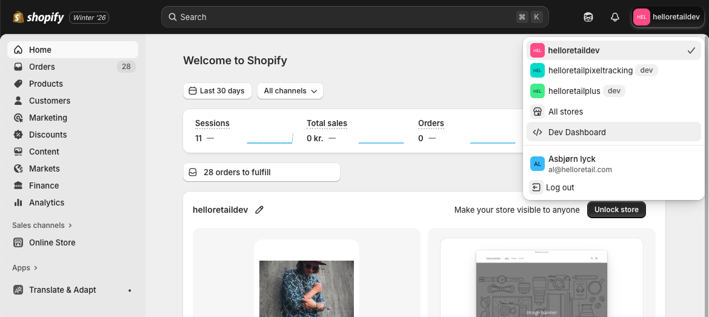709x317 pixels.
Task: Open the notifications bell icon
Action: 614,18
